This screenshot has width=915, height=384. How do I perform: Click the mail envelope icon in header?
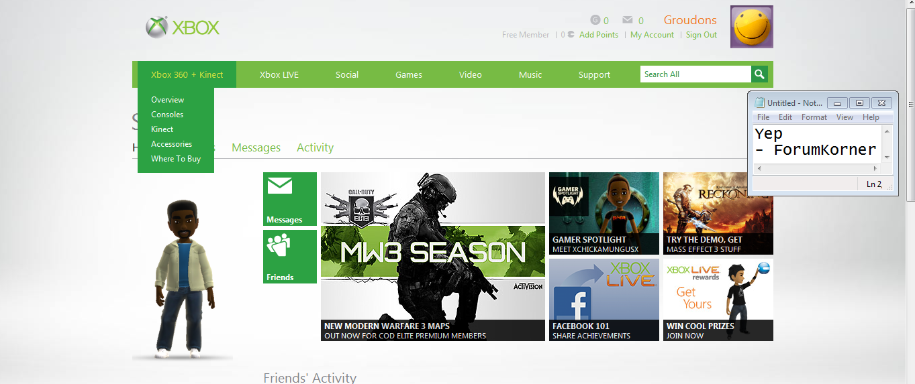(x=628, y=20)
